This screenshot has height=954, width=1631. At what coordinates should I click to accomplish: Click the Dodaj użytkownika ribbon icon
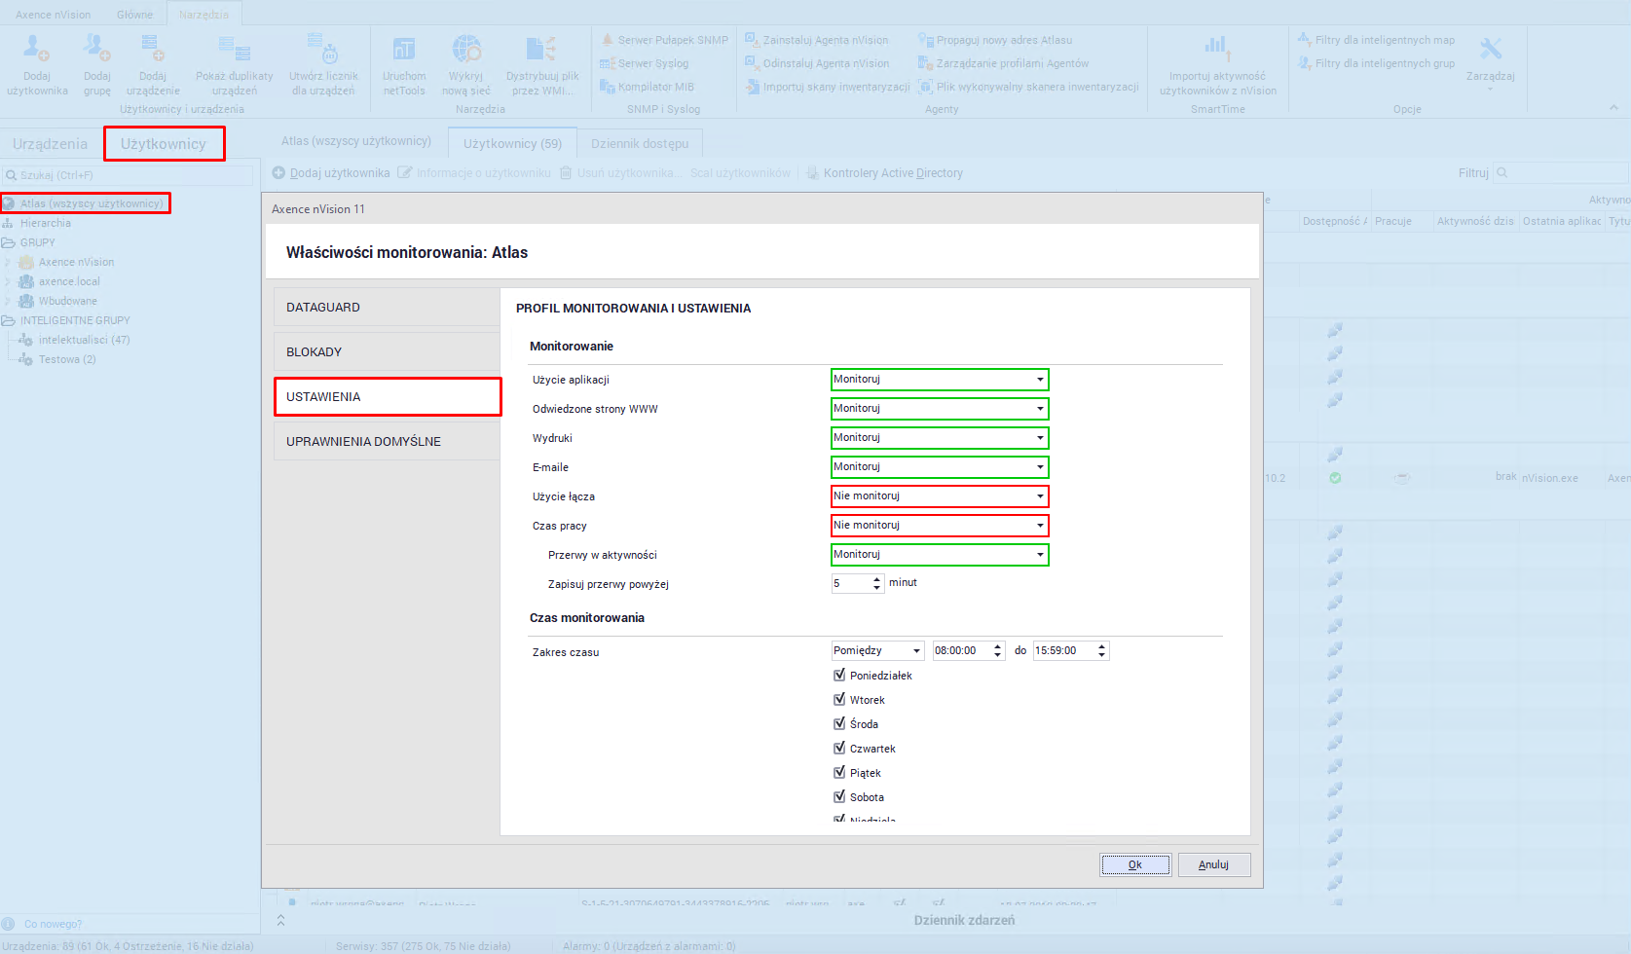point(37,49)
